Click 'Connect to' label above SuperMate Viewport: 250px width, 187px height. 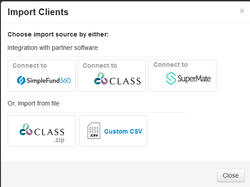click(170, 65)
